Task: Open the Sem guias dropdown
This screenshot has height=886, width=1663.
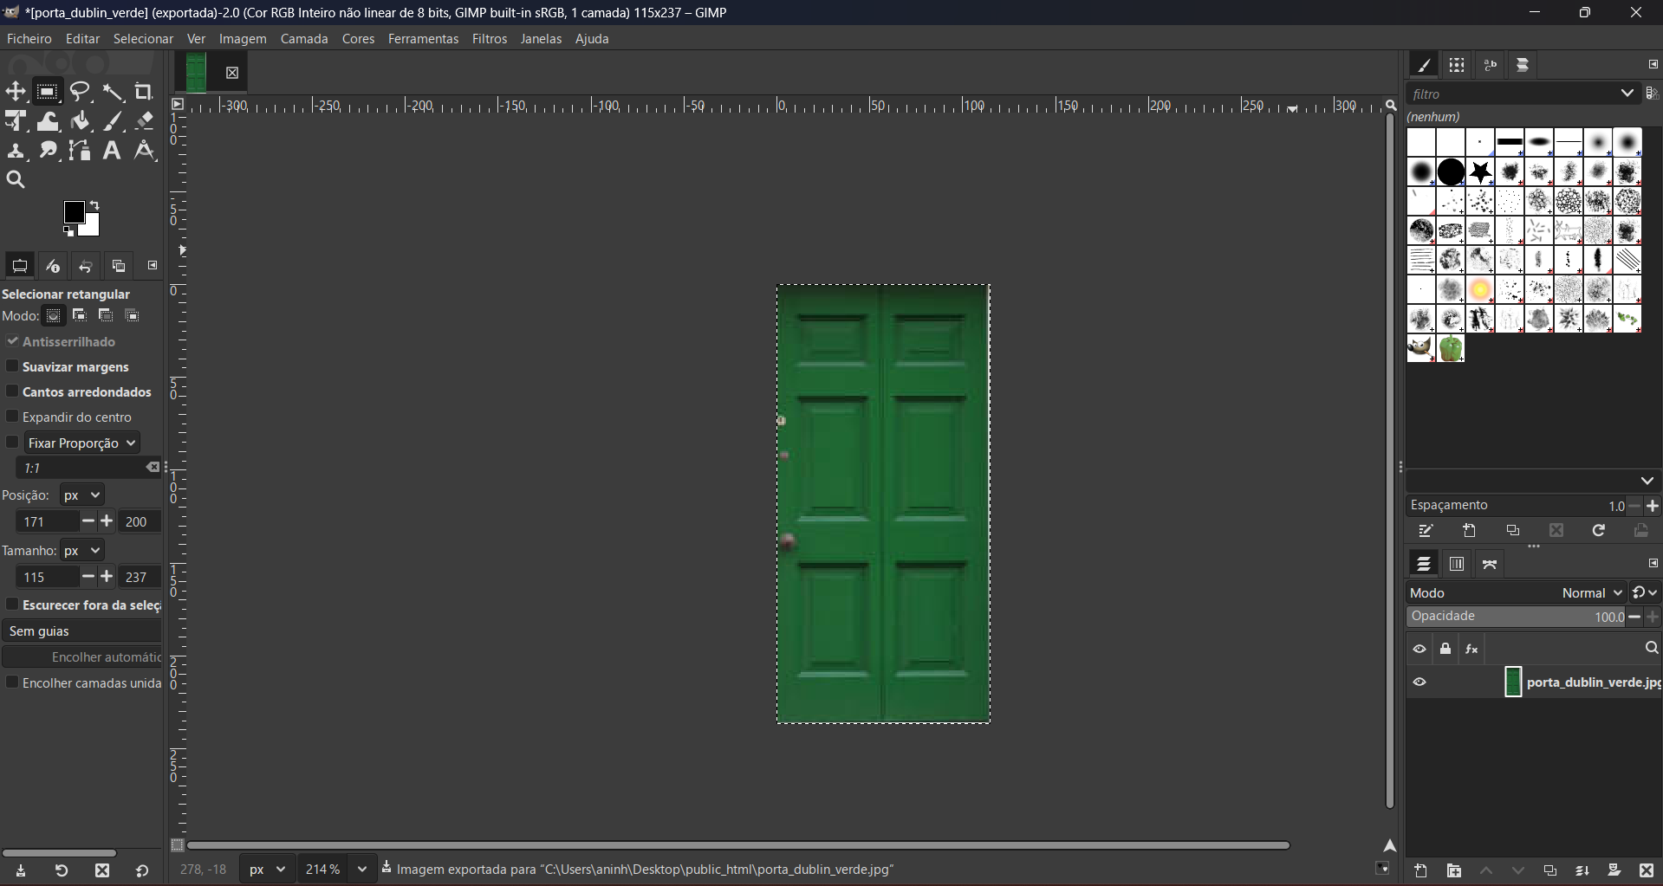Action: click(x=81, y=631)
